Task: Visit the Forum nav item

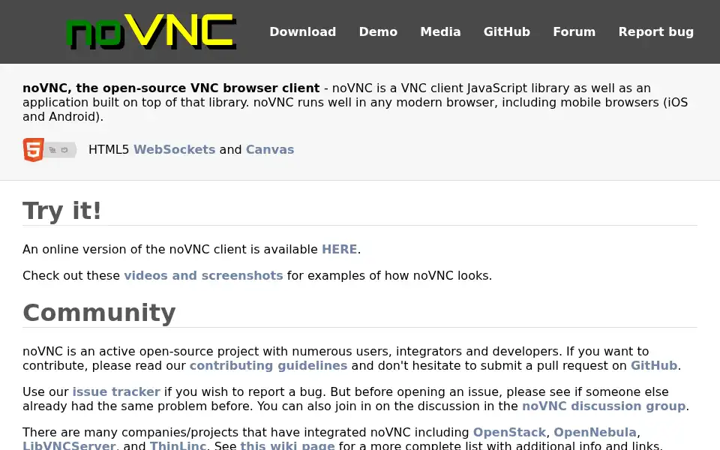Action: [x=574, y=31]
